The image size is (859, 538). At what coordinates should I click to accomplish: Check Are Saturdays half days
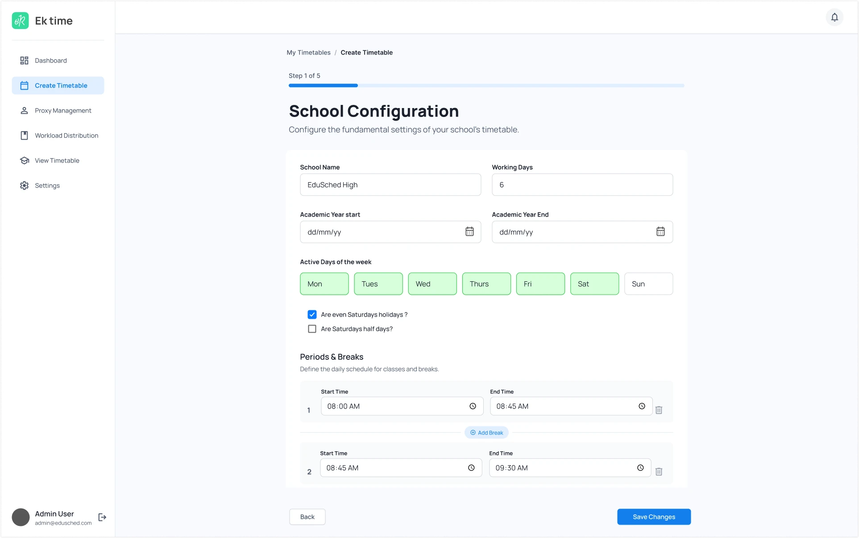click(x=312, y=329)
